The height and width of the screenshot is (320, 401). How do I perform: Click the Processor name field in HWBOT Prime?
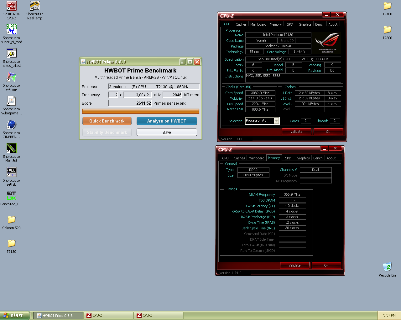tap(154, 87)
